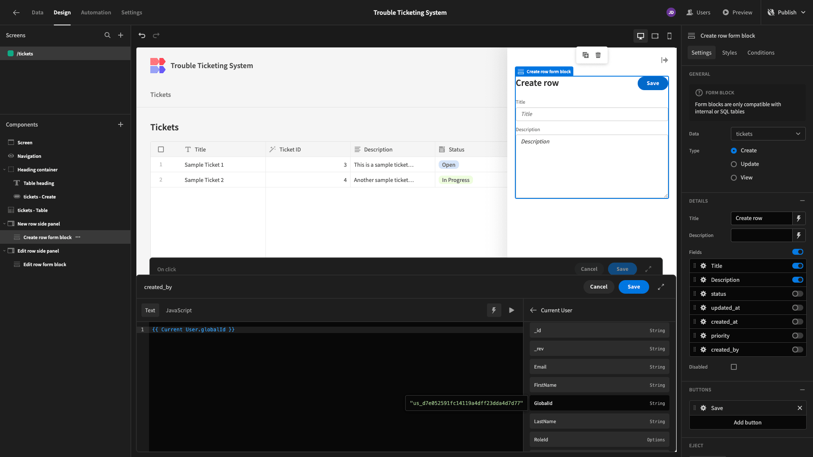
Task: Open the Data tickets dropdown
Action: click(x=768, y=134)
